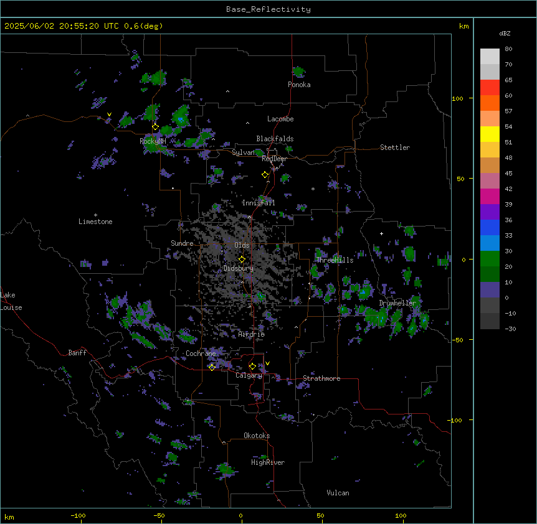Click the Vulcan town label
The height and width of the screenshot is (524, 537).
338,493
